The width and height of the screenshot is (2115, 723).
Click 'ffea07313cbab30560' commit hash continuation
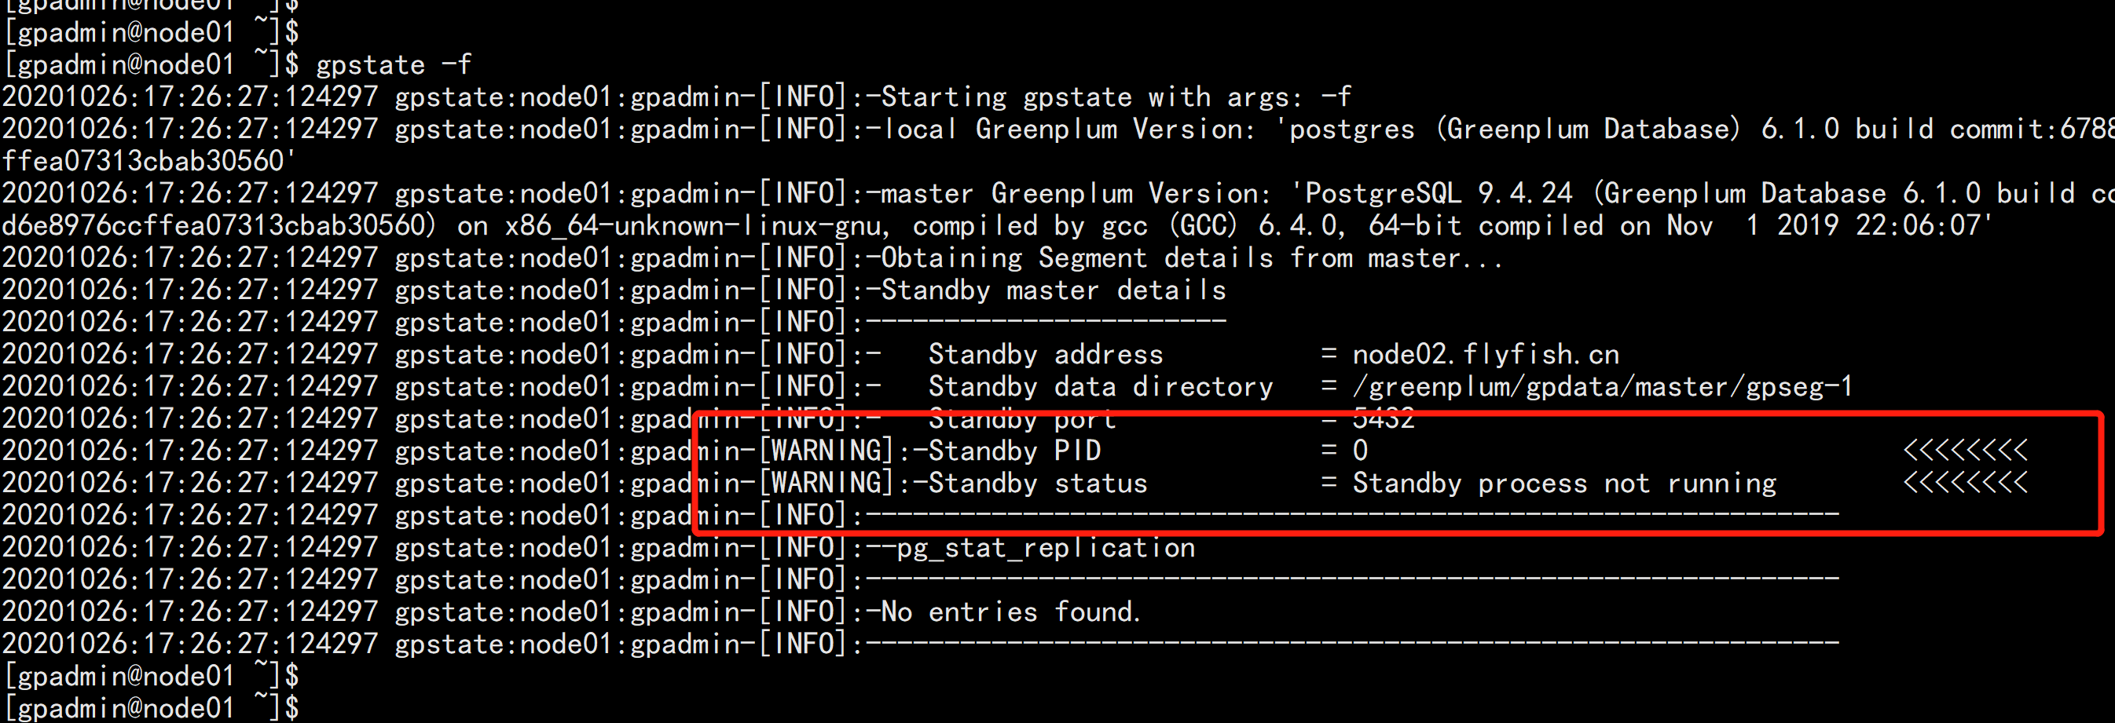pos(143,161)
